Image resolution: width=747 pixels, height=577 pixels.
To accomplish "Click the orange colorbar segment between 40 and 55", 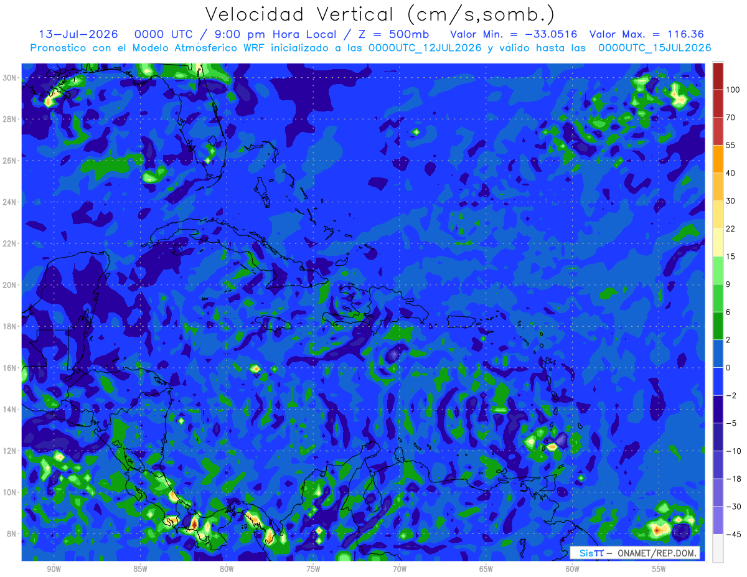I will [x=718, y=159].
